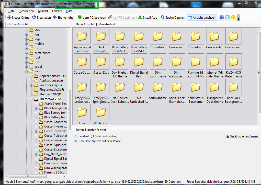This screenshot has height=185, width=261.
Task: Click the Install App icon
Action: pos(140,17)
